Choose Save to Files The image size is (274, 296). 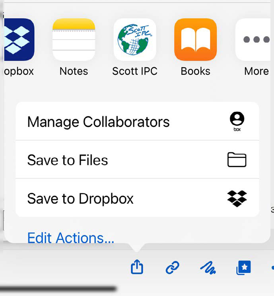(137, 160)
